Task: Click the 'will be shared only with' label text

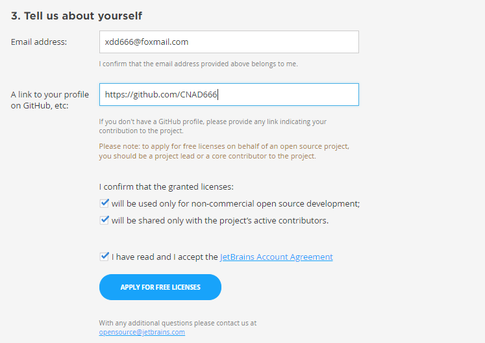Action: (x=220, y=220)
